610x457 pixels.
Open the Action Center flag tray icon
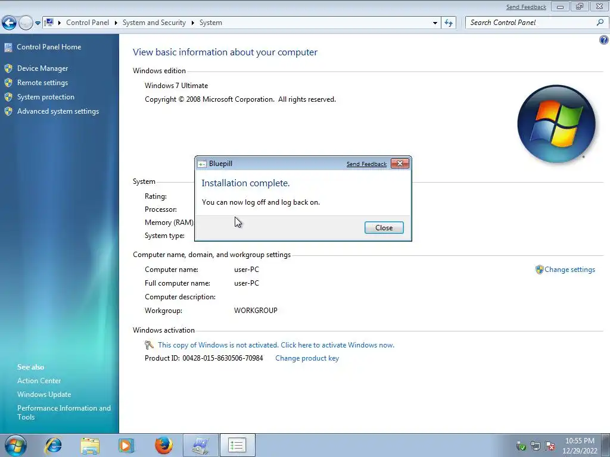point(550,446)
